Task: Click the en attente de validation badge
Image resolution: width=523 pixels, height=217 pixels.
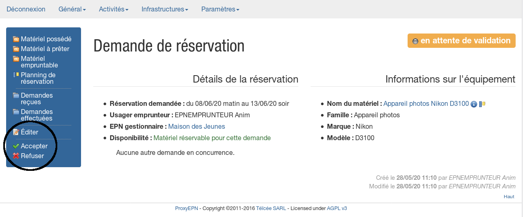Action: [461, 40]
